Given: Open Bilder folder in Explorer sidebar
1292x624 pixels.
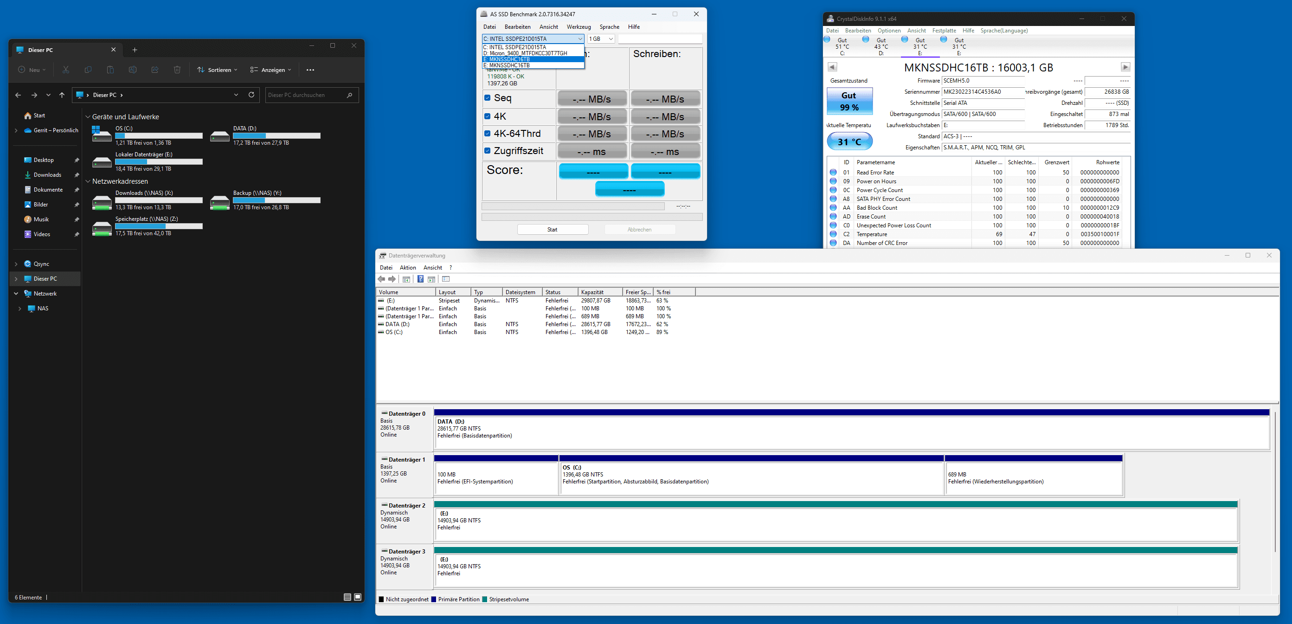Looking at the screenshot, I should coord(41,204).
